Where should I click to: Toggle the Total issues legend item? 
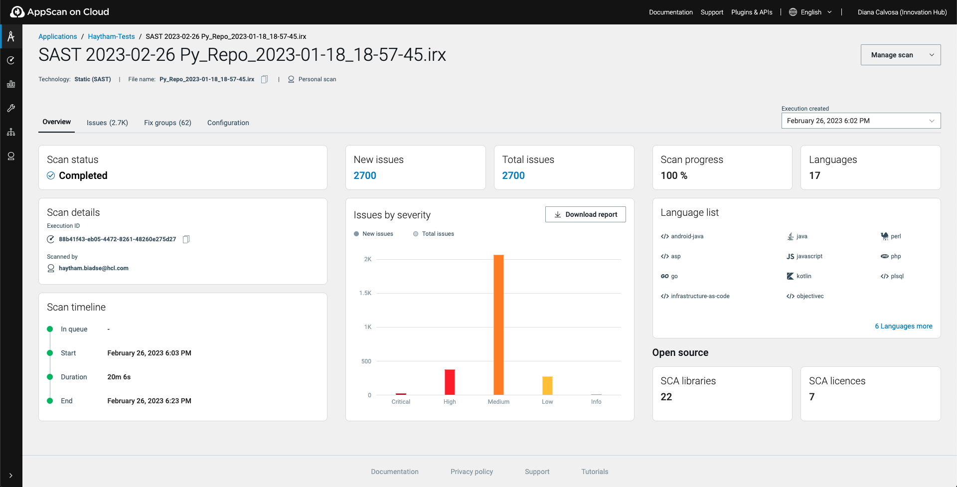point(433,234)
